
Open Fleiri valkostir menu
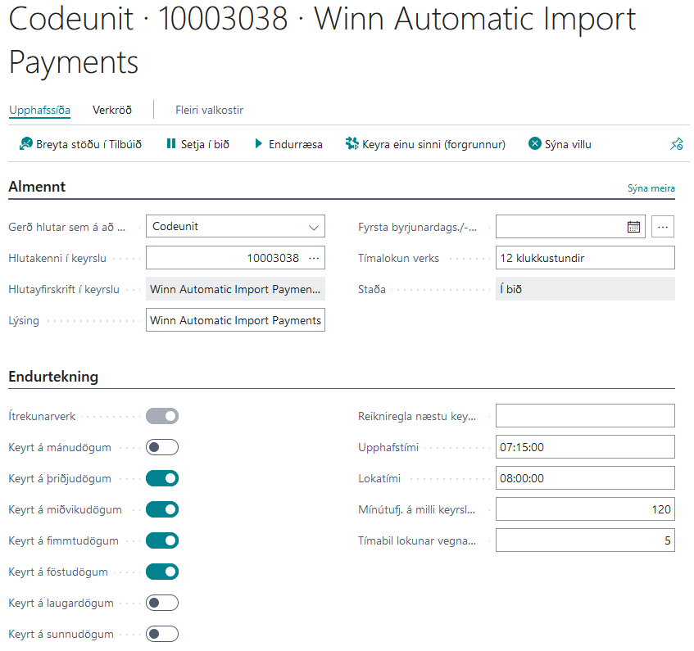point(209,110)
